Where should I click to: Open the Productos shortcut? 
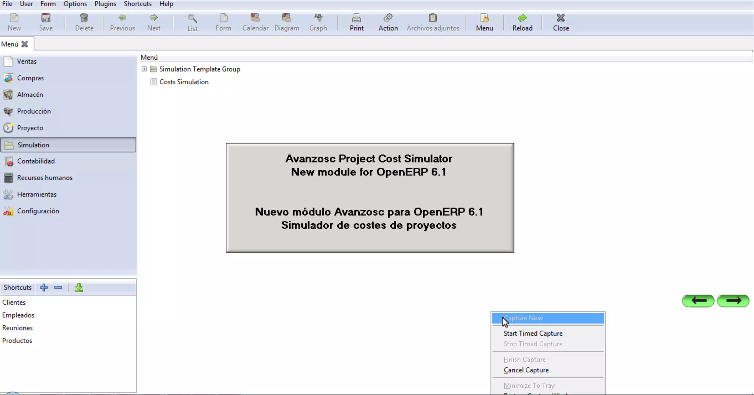tap(17, 341)
